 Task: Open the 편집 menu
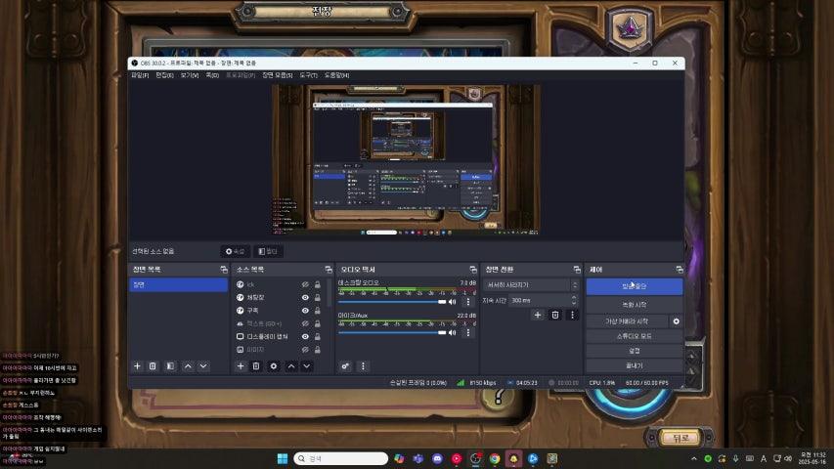[164, 75]
